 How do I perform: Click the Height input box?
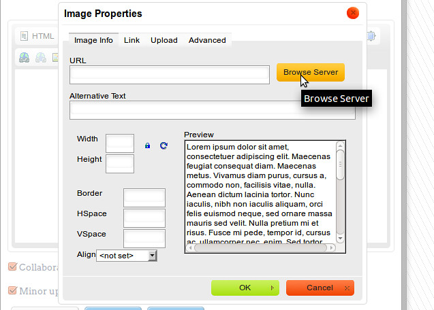click(120, 164)
